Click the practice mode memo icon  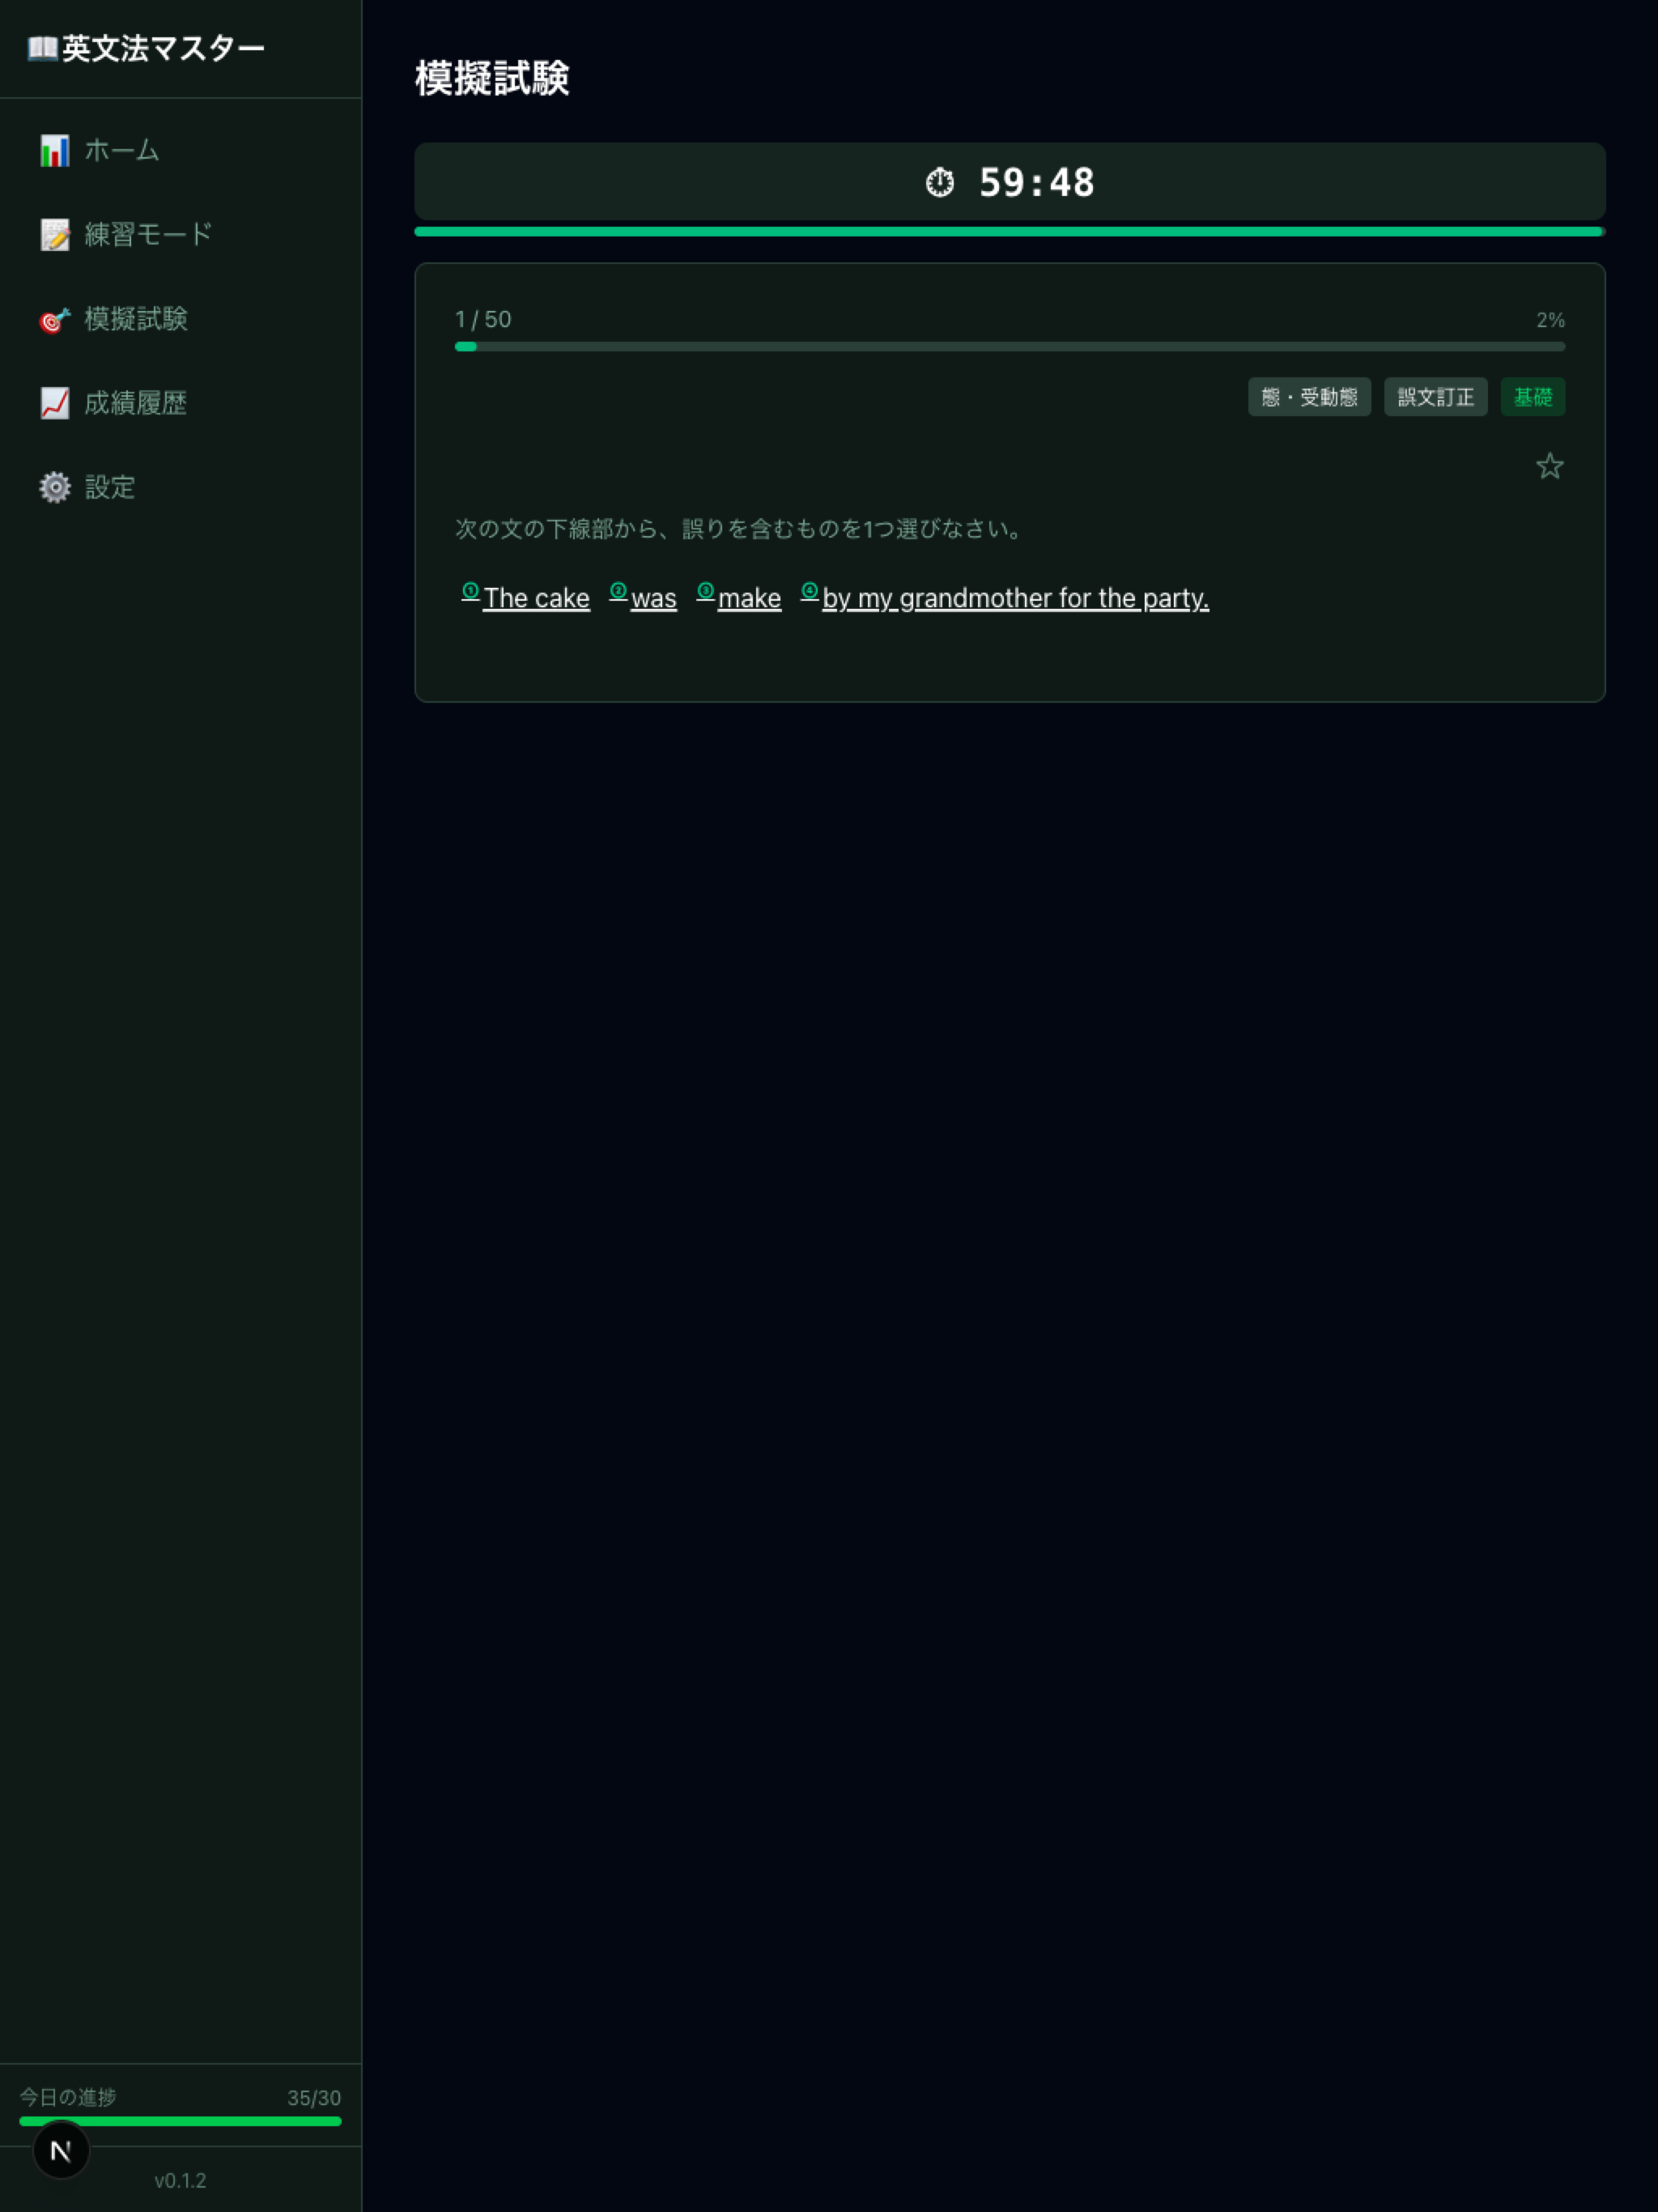click(55, 235)
